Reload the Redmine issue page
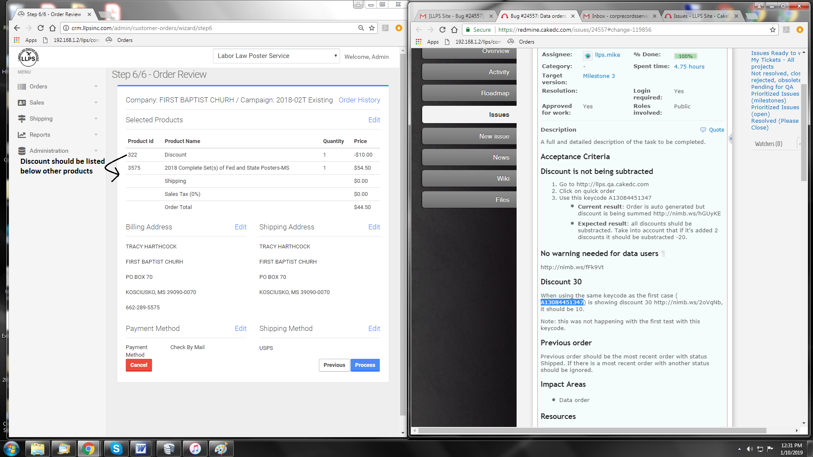 [x=442, y=30]
